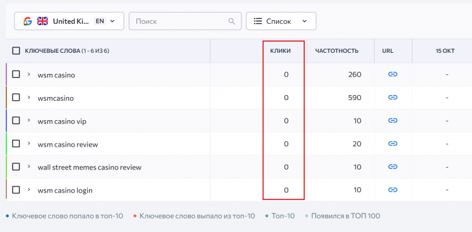Expand the wsm casino keyword row
This screenshot has width=472, height=232.
(29, 74)
